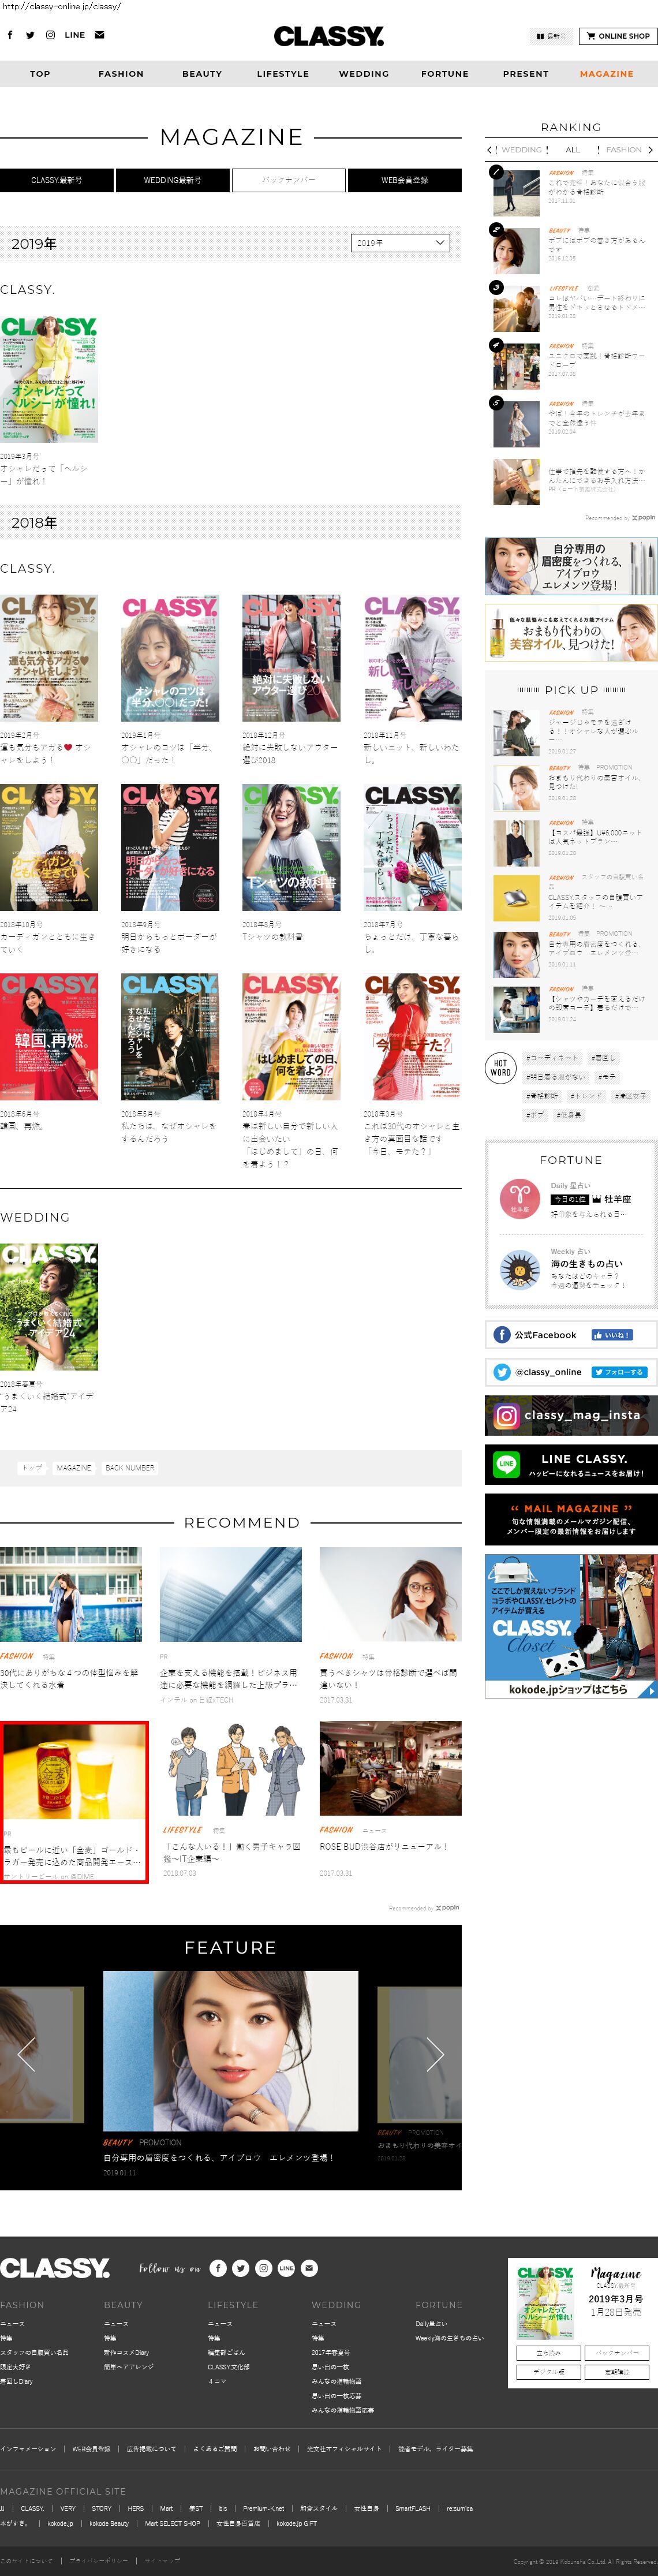Select the WEB会員登録 tab

tap(405, 180)
